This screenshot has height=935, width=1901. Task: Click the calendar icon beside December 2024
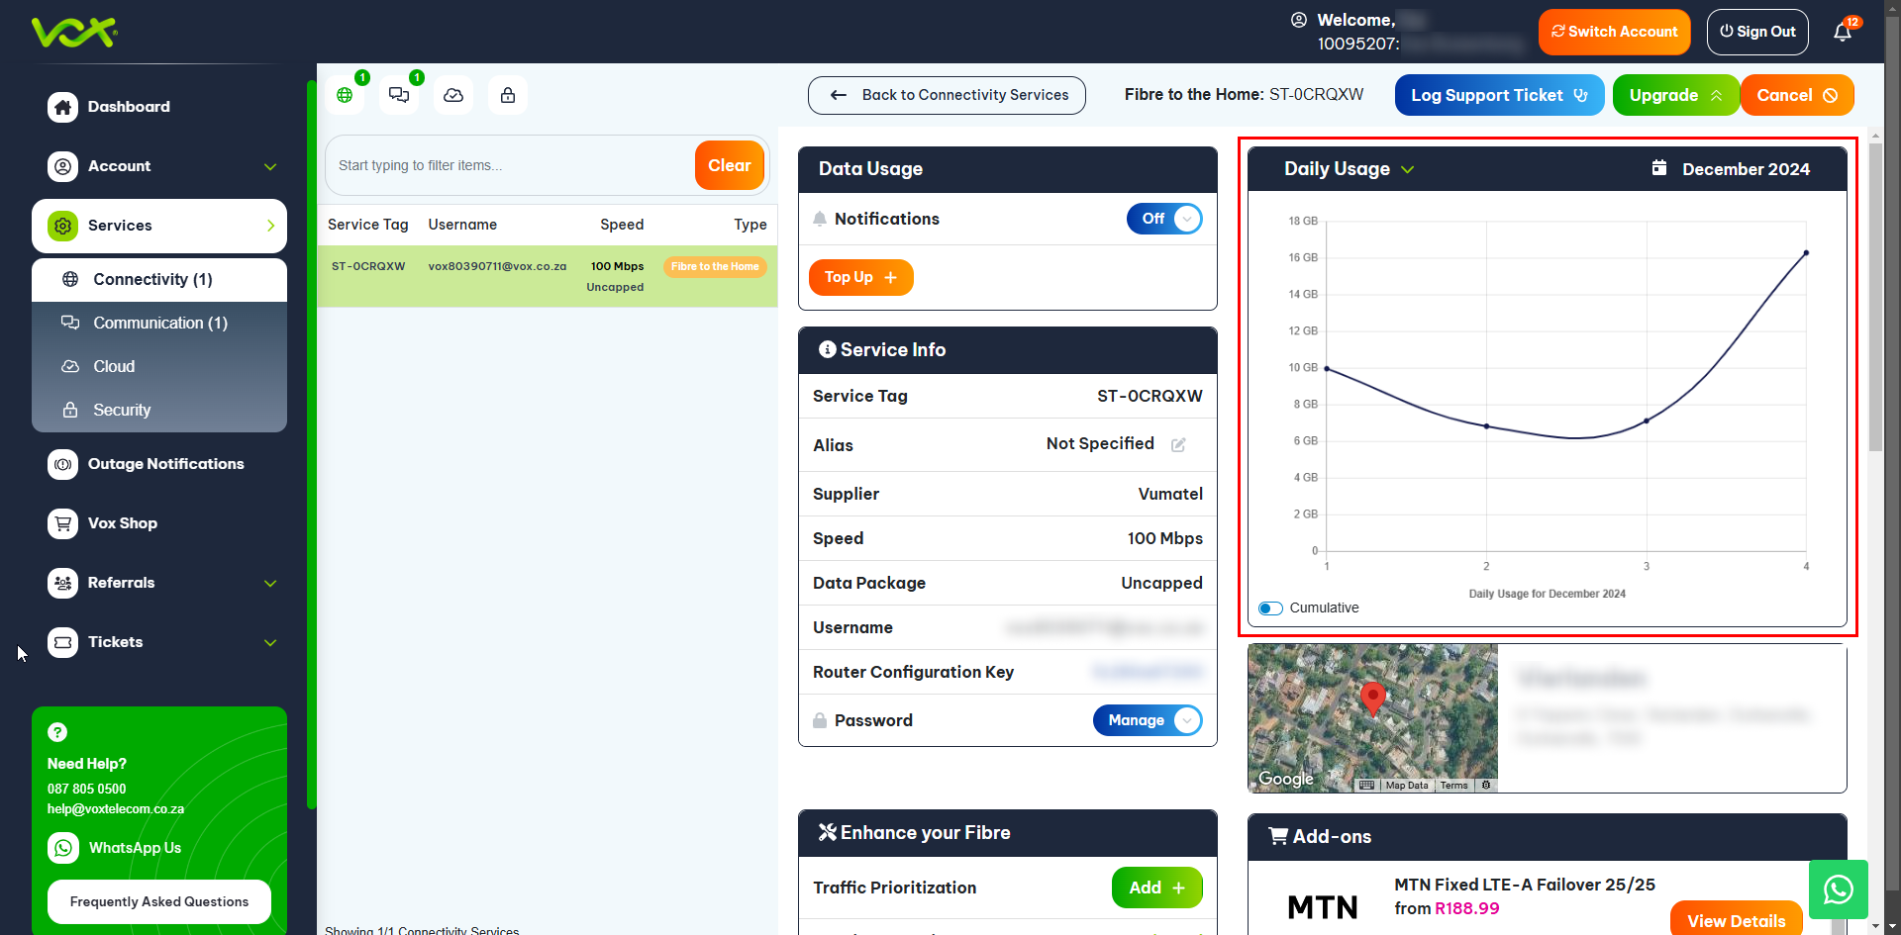1659,168
